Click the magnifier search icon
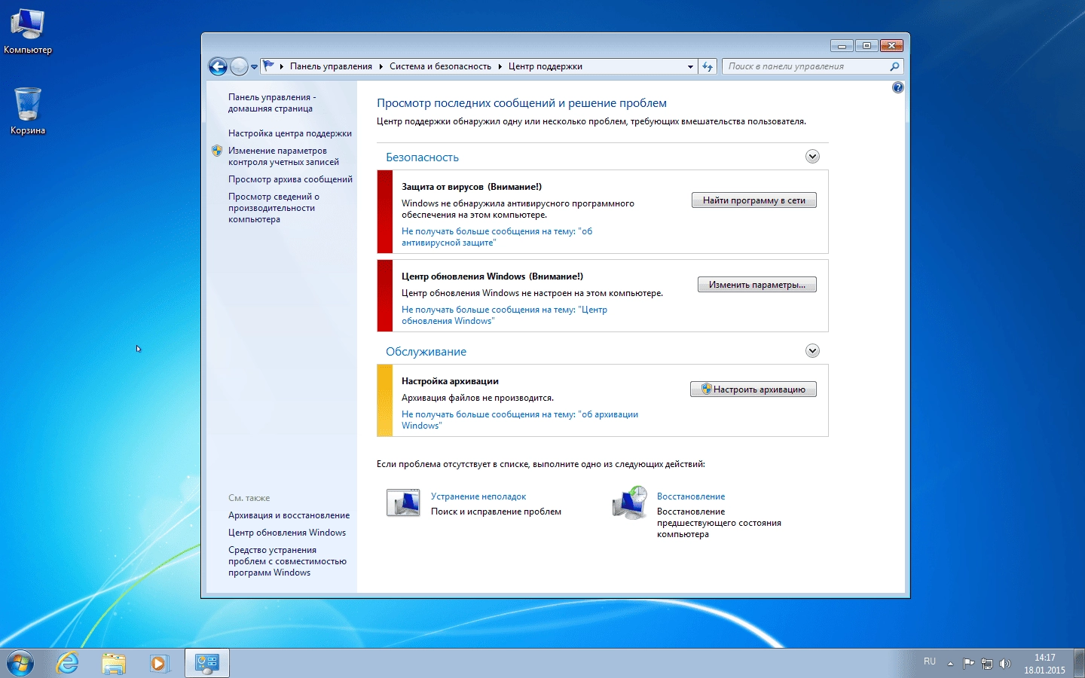 [x=894, y=66]
